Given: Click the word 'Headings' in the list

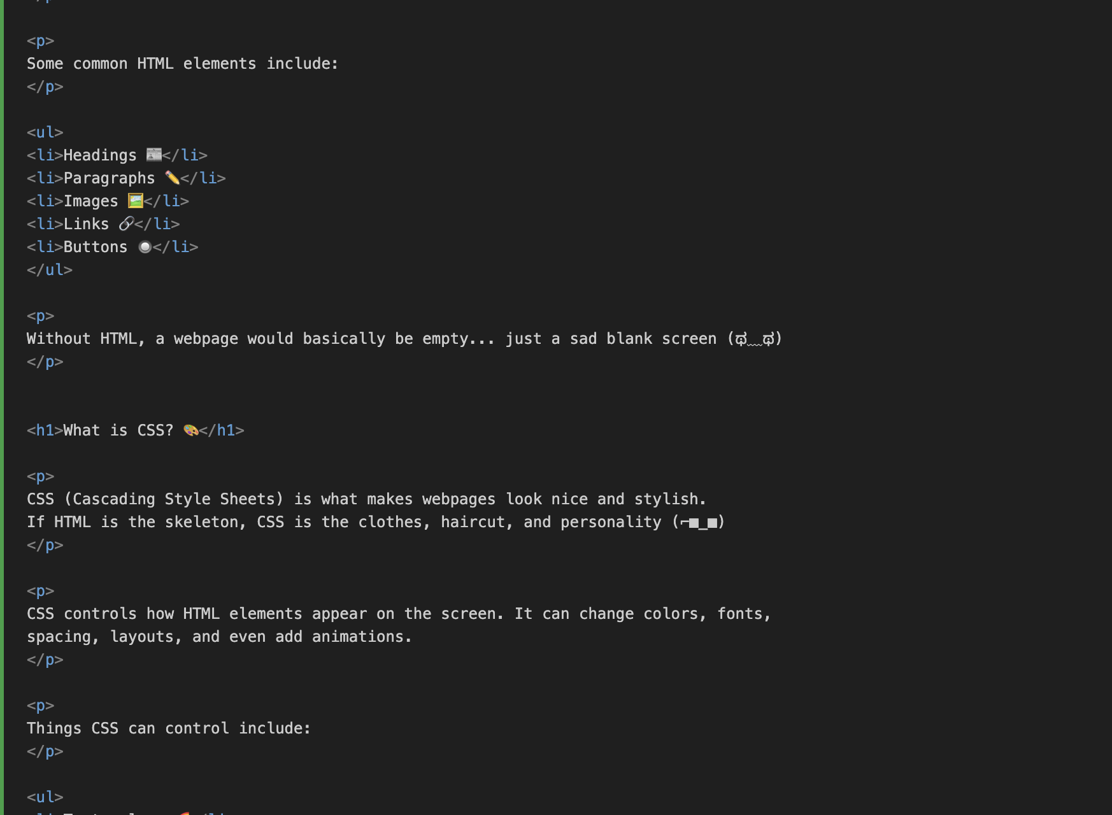Looking at the screenshot, I should (x=100, y=155).
